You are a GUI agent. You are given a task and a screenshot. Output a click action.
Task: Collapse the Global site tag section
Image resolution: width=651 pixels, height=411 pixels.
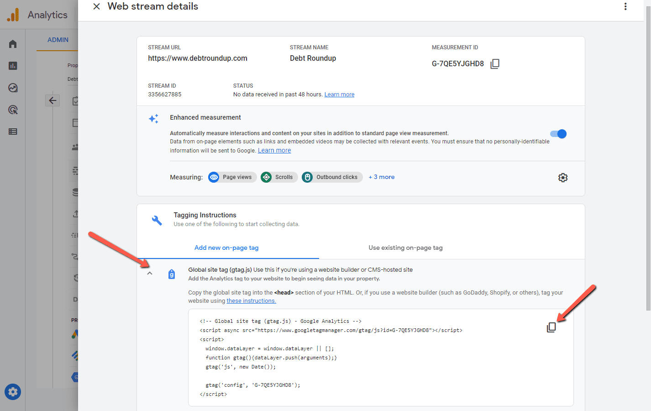(x=150, y=274)
